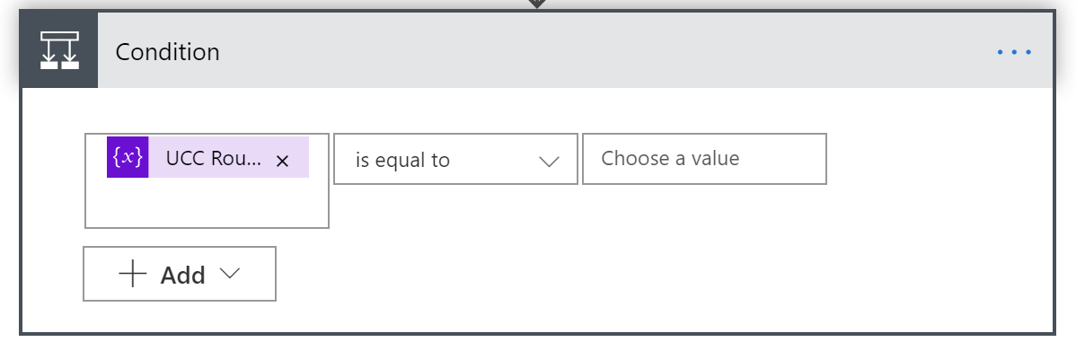Open the "is equal to" operator dropdown
This screenshot has width=1076, height=342.
455,159
